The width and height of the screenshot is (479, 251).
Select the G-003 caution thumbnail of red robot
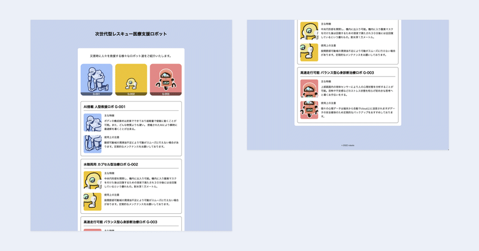tap(309, 110)
